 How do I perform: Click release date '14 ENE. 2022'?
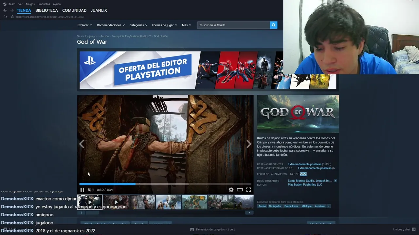(298, 174)
